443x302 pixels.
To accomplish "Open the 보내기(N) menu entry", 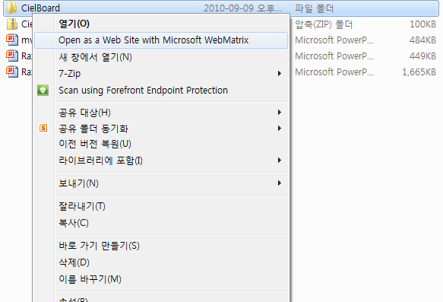I will coord(161,183).
